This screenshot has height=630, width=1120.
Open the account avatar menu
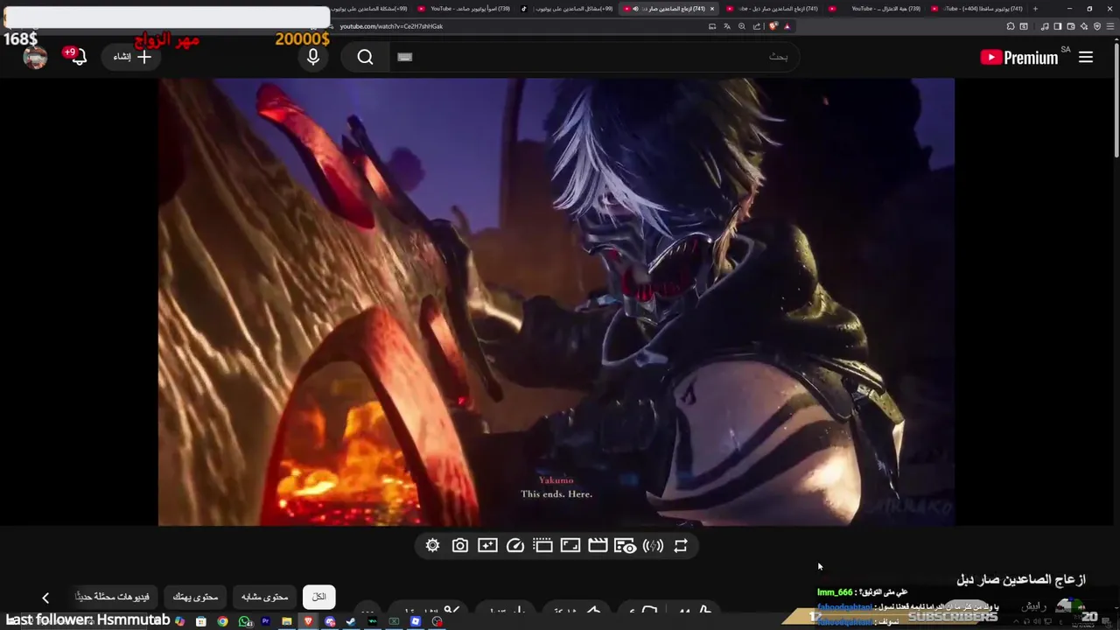pyautogui.click(x=35, y=57)
